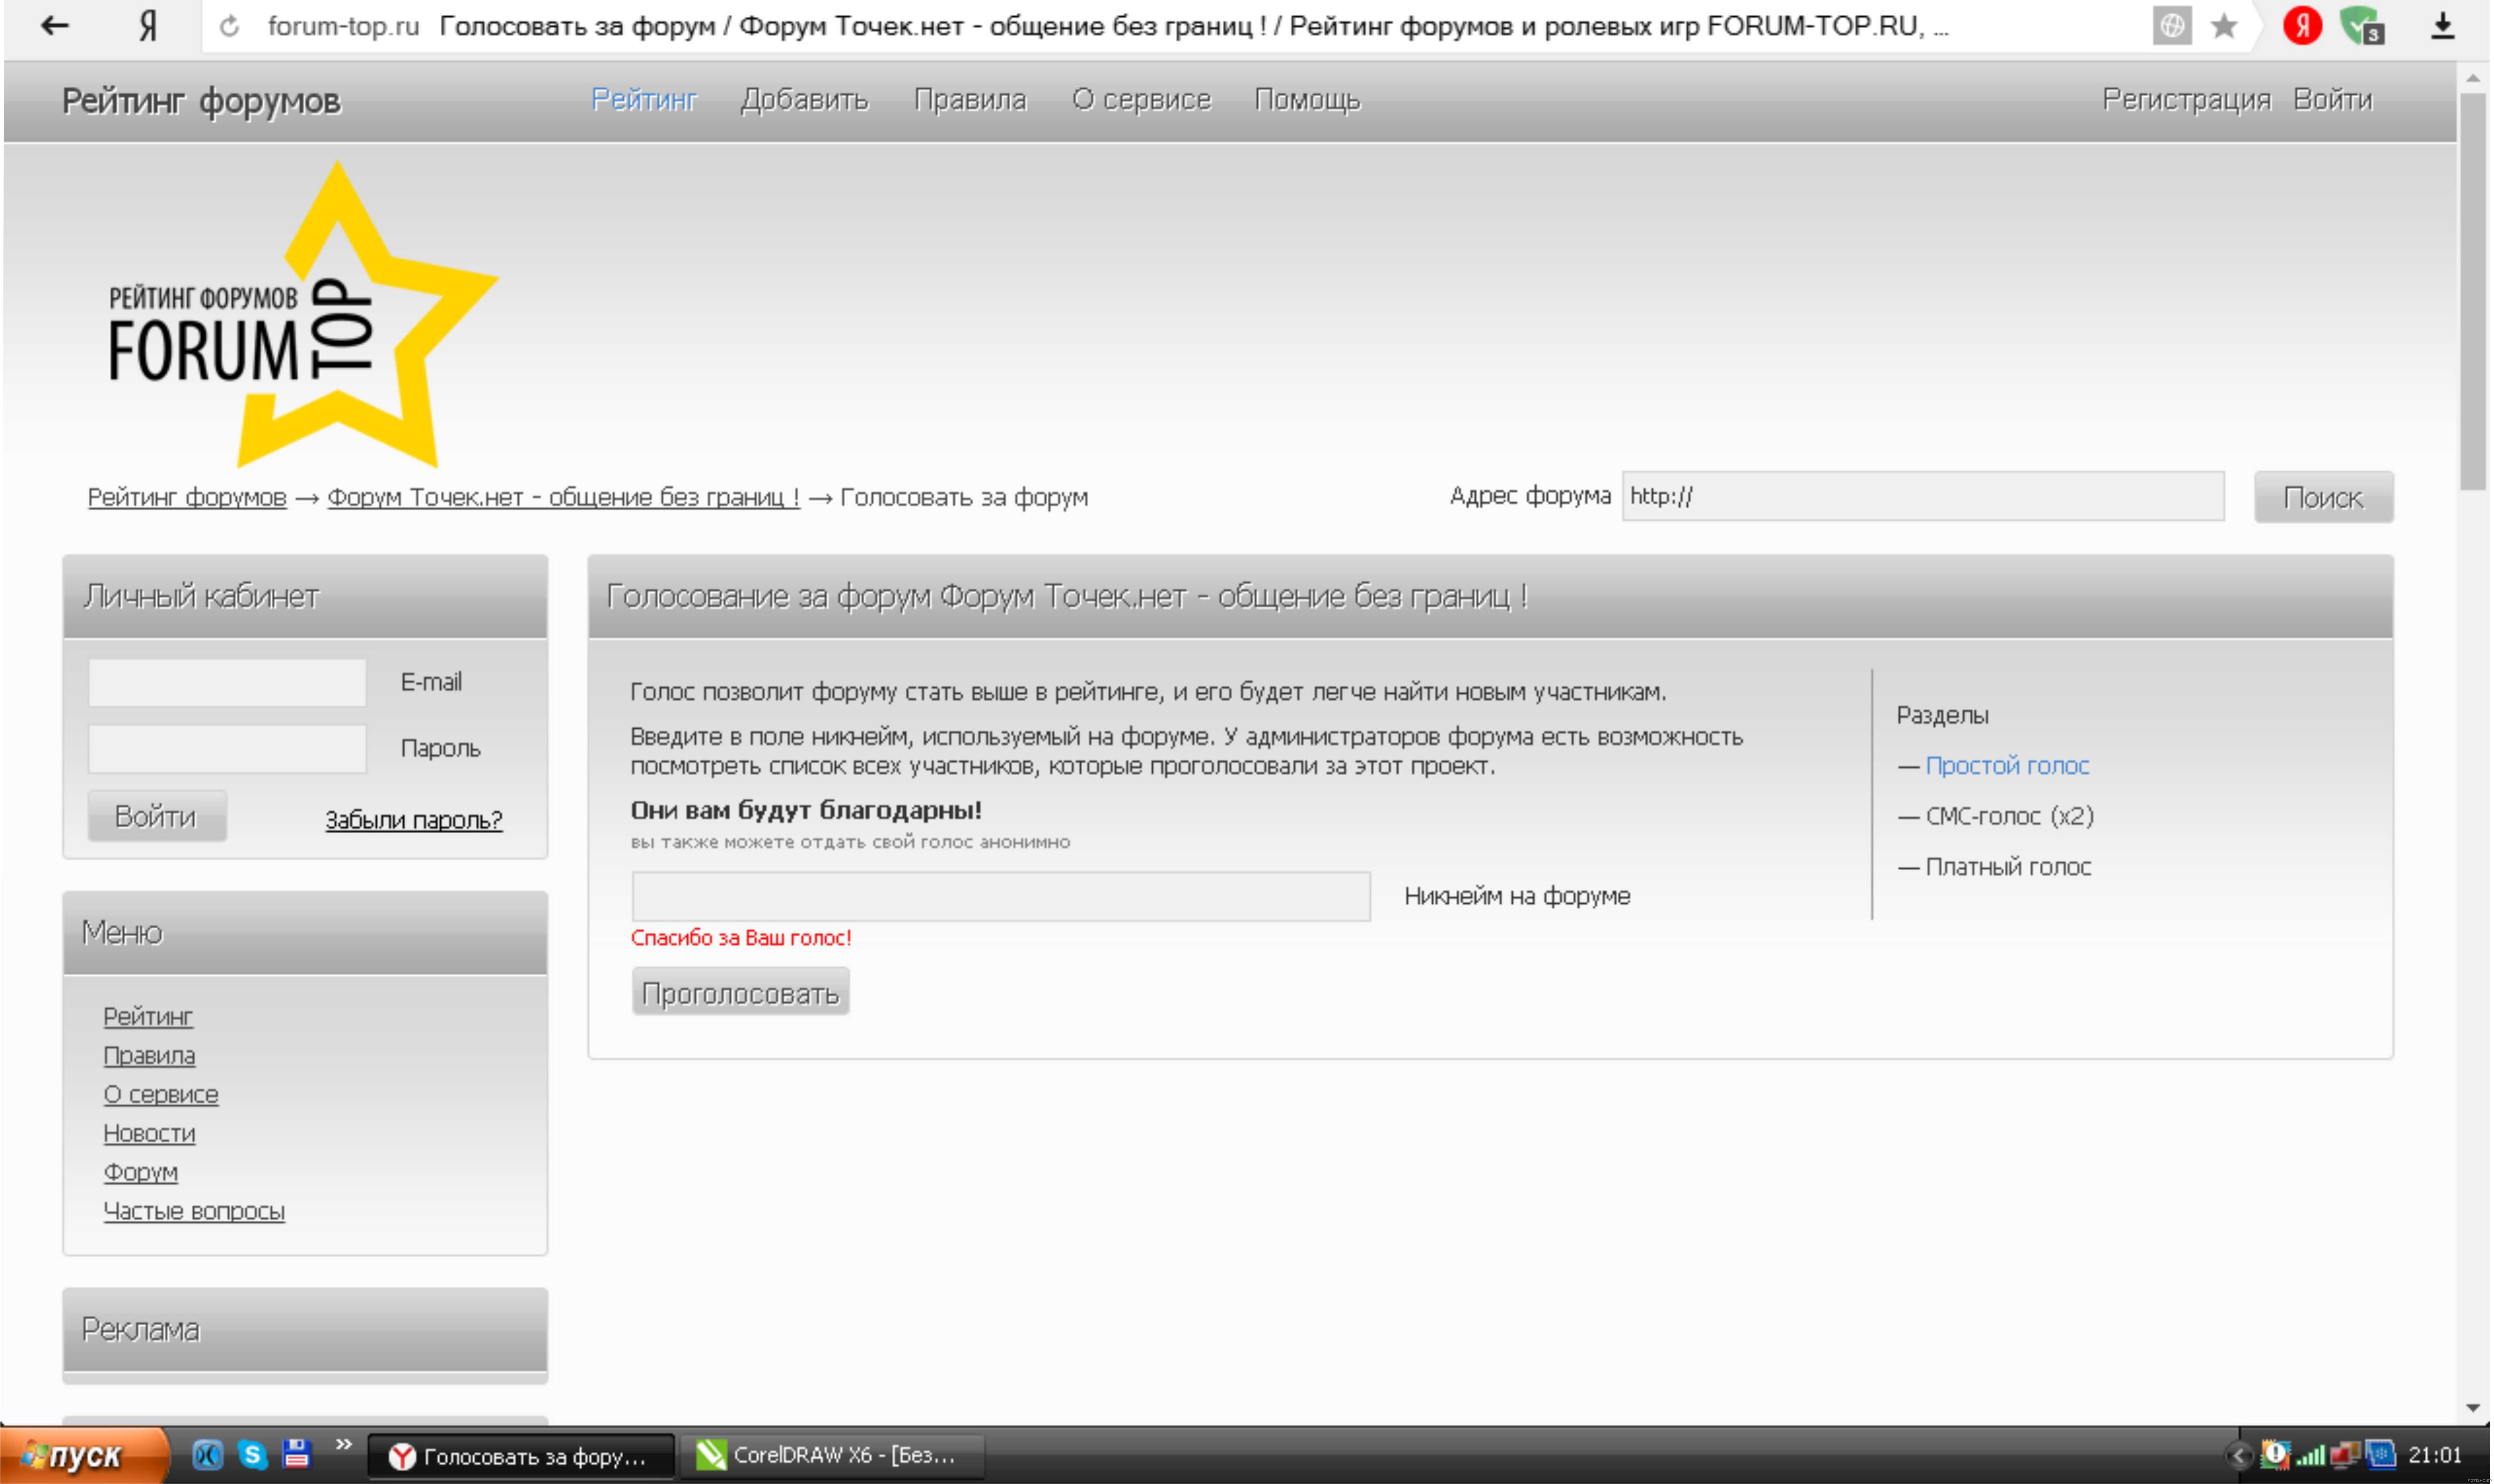
Task: Open the Форум Точек.нет breadcrumb link
Action: (x=563, y=497)
